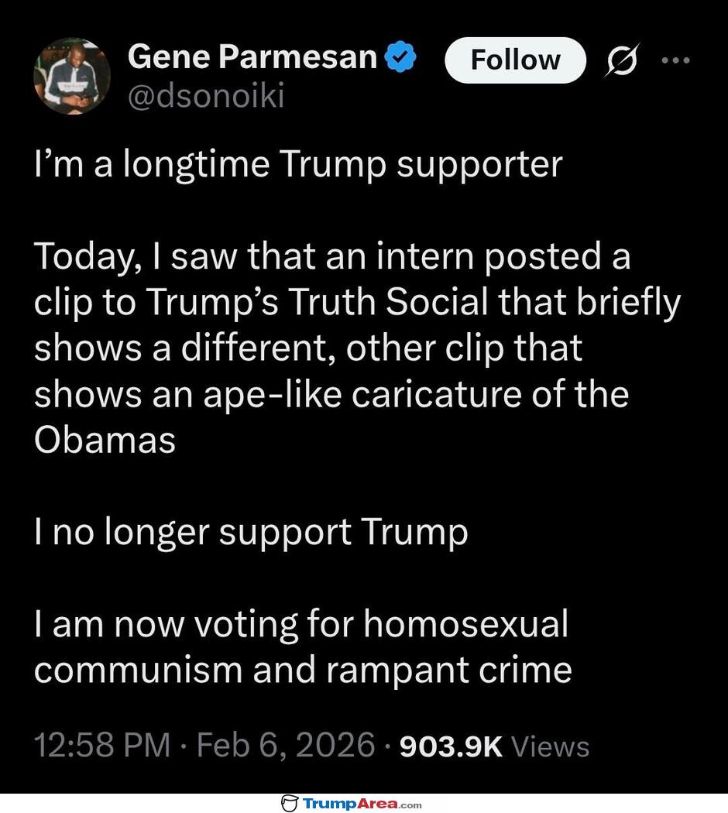728x813 pixels.
Task: Open the Grok slashed-circle icon
Action: [620, 62]
